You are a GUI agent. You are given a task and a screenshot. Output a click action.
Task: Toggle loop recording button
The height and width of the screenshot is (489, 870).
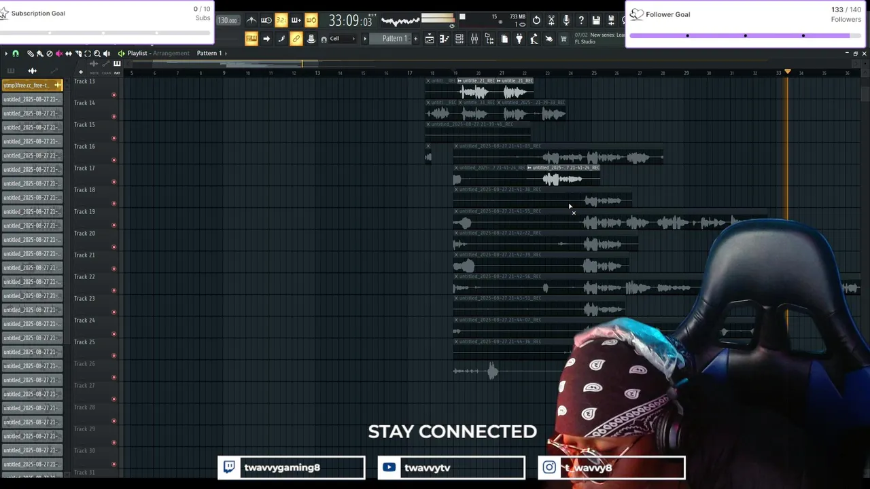tap(311, 20)
